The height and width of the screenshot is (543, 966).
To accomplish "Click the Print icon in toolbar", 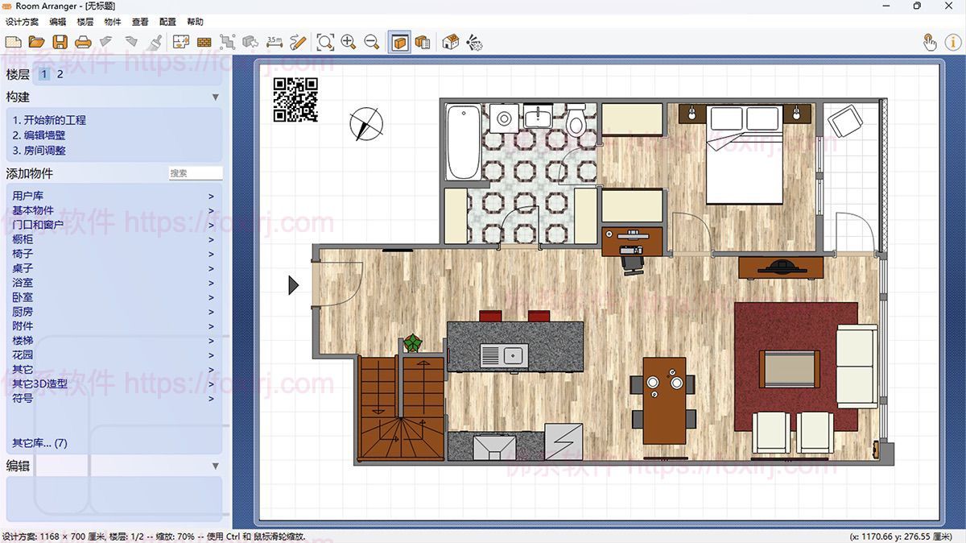I will [83, 42].
